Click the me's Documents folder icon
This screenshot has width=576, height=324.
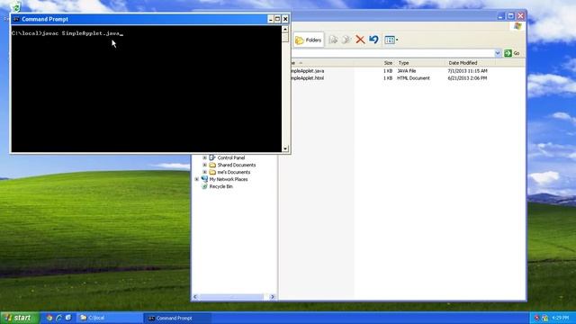pyautogui.click(x=212, y=172)
